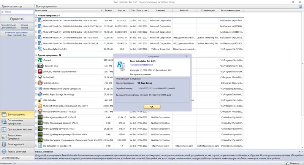Switch to 'Приложения Windows' section

17,129
